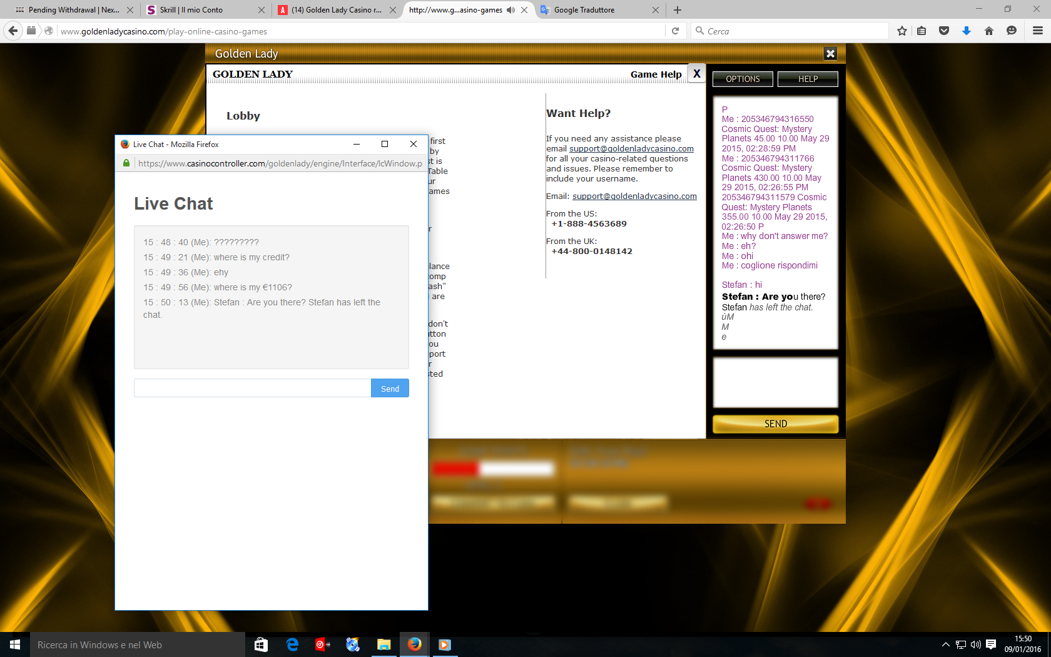Open Windows Store from taskbar
Viewport: 1051px width, 657px height.
tap(261, 644)
